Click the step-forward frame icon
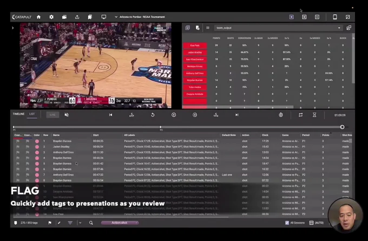The image size is (368, 241). point(216,115)
